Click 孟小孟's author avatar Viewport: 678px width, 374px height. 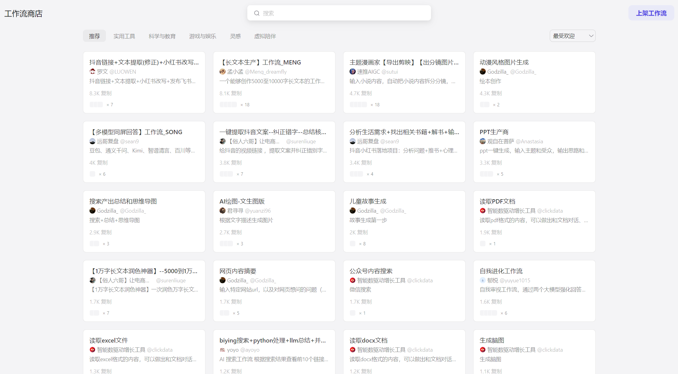coord(223,71)
